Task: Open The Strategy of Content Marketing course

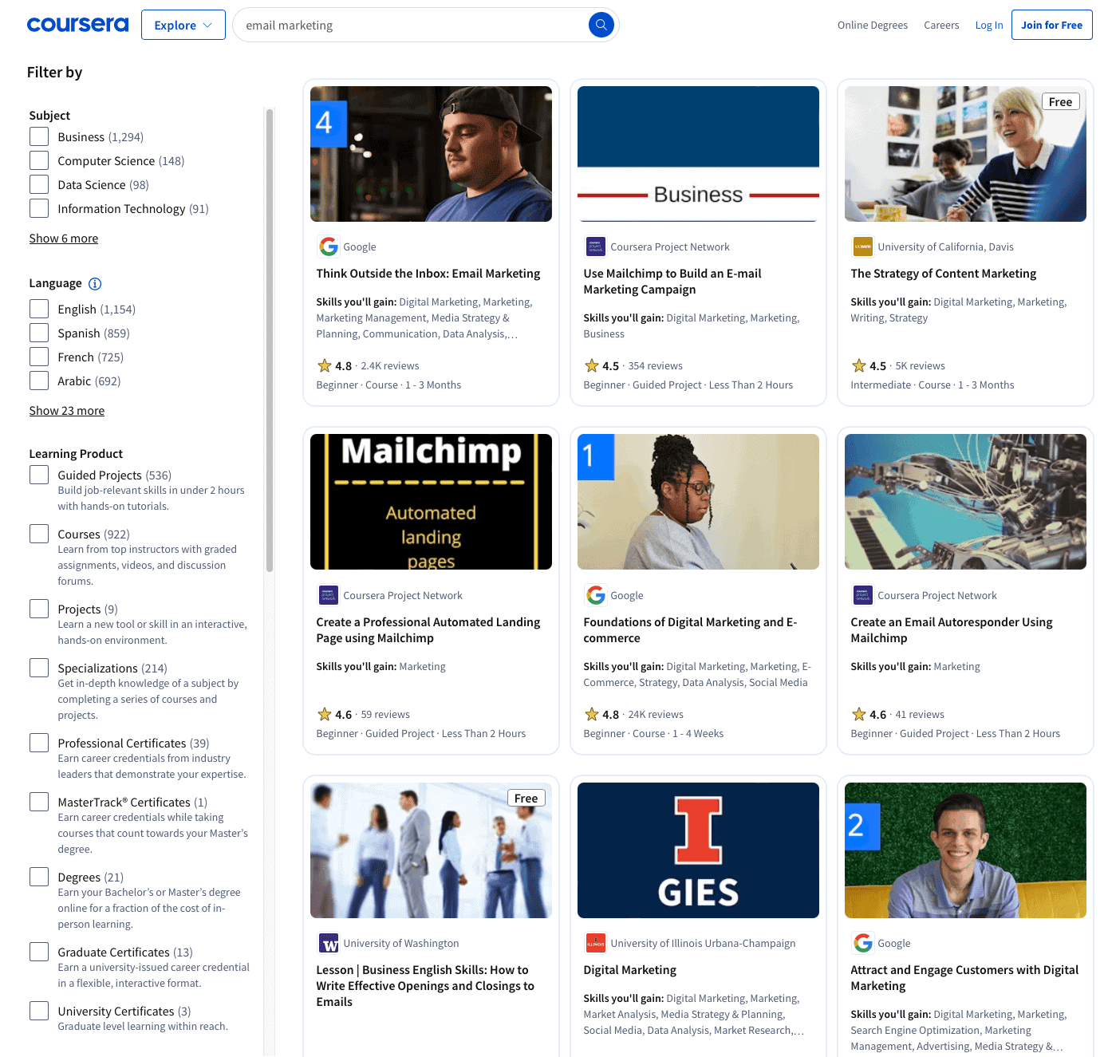Action: click(x=944, y=274)
